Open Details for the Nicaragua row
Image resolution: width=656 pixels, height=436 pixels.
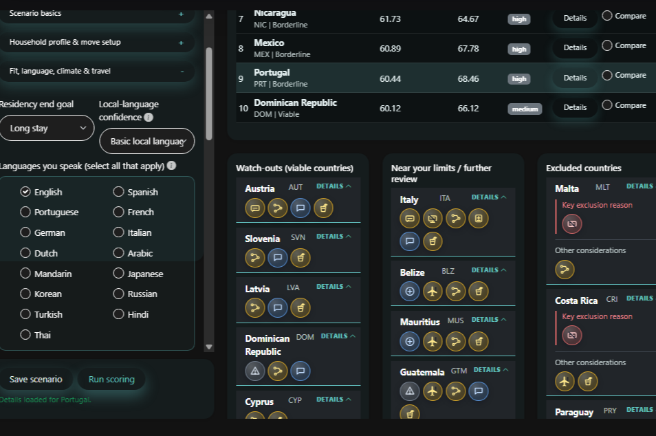click(575, 19)
